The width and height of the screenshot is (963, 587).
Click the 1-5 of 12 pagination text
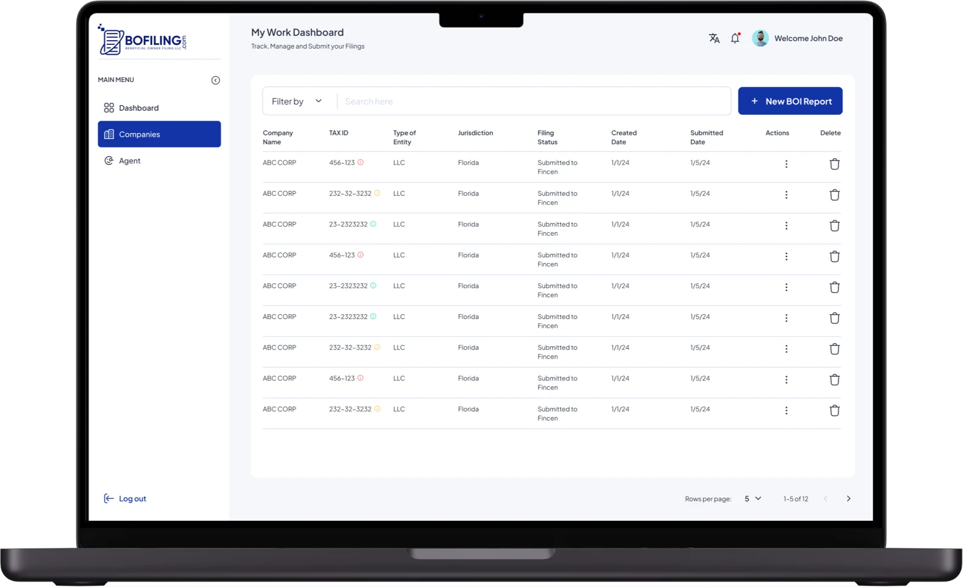(x=796, y=499)
